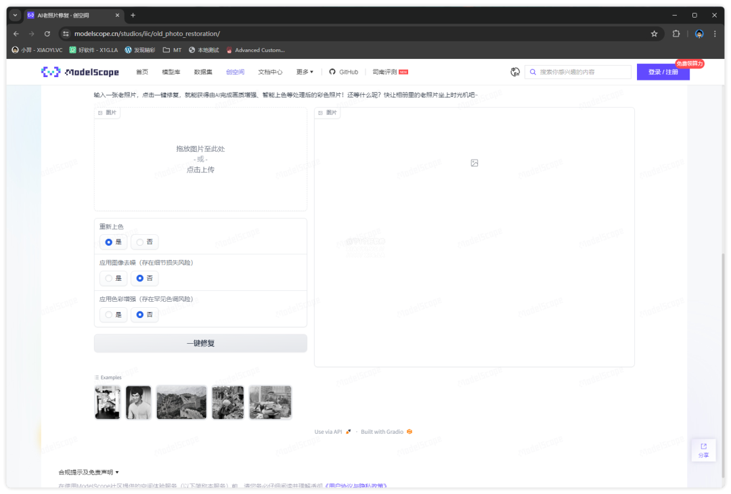
Task: Select 否 for 重新上色
Action: point(145,242)
